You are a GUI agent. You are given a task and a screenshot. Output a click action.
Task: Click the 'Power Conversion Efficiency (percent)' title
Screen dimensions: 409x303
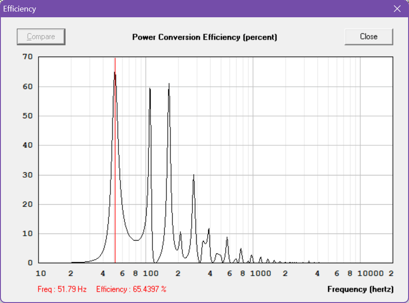204,37
